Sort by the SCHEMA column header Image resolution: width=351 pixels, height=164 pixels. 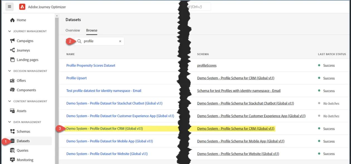pyautogui.click(x=203, y=54)
